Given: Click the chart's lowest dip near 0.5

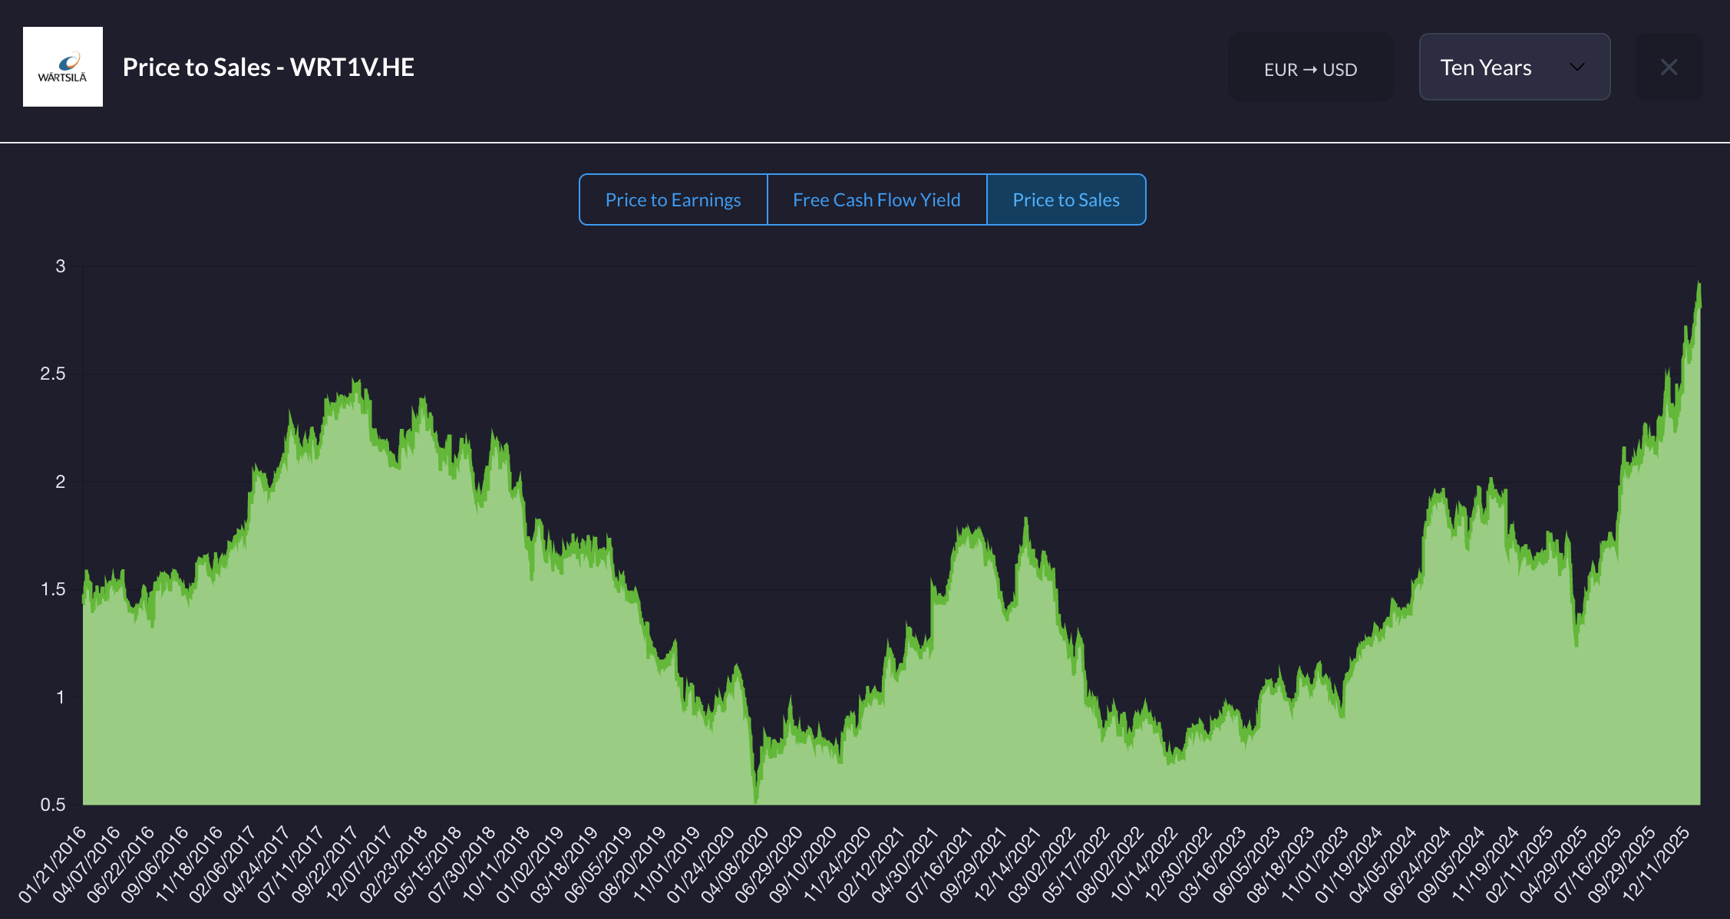Looking at the screenshot, I should [756, 798].
